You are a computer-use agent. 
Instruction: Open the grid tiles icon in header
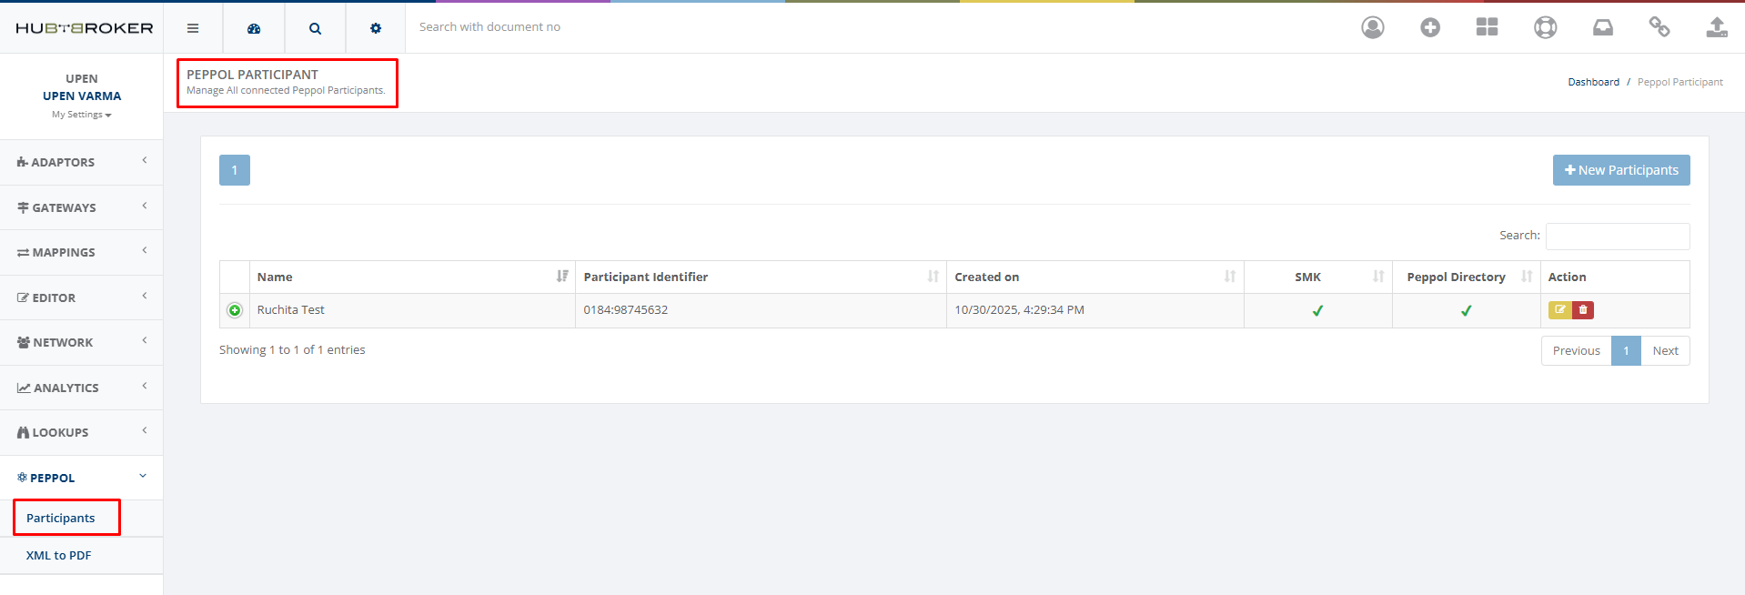pos(1487,27)
